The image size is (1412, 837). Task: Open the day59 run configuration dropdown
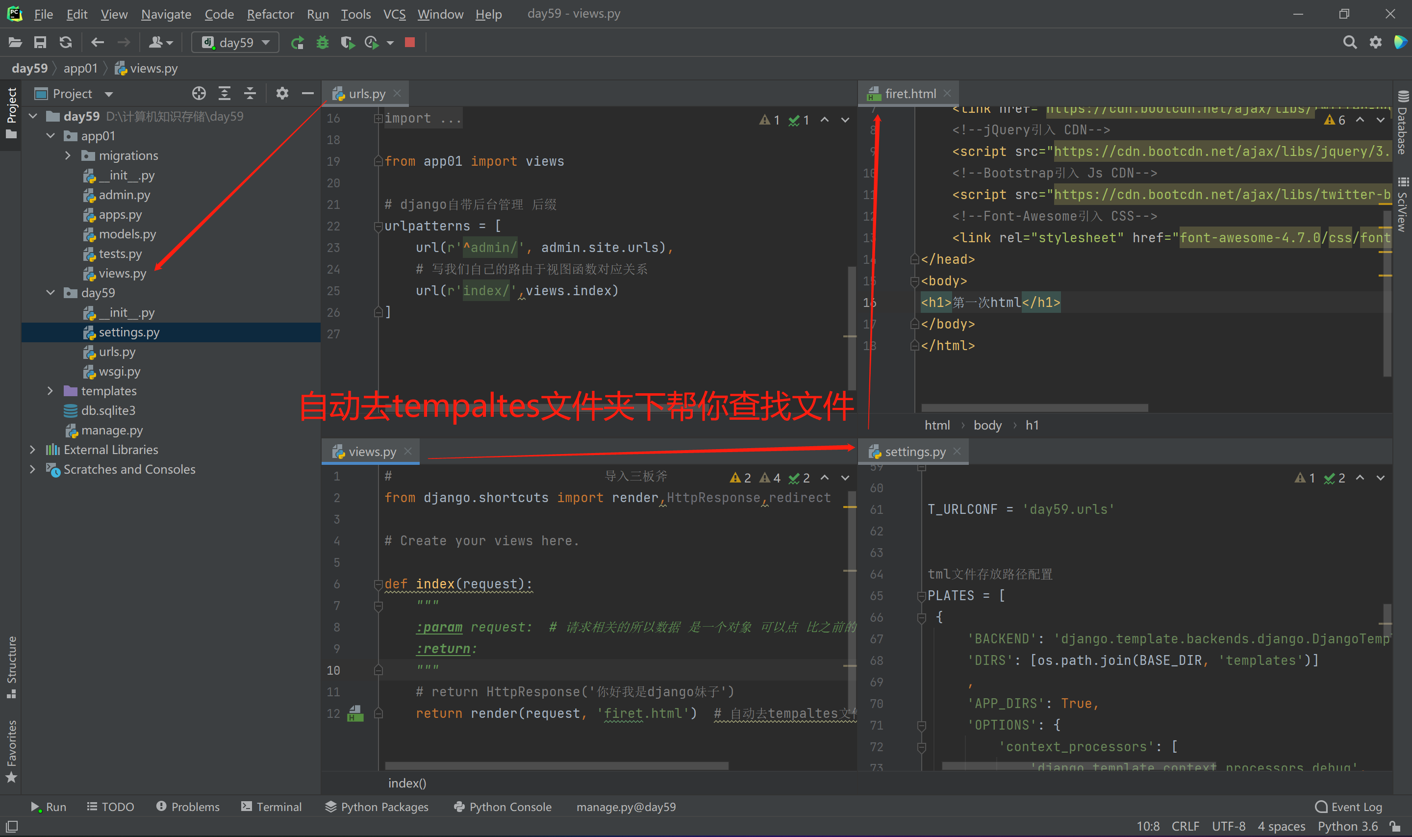pos(235,42)
